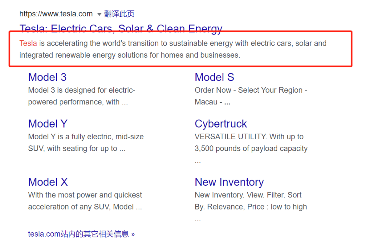This screenshot has height=248, width=386.
Task: Go to the Model Y sitelink
Action: (x=48, y=124)
